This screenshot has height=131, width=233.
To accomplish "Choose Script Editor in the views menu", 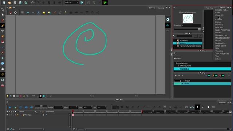I will [221, 46].
